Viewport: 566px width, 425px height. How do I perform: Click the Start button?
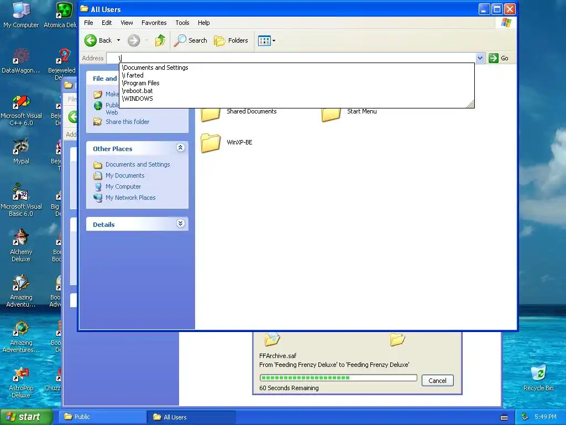point(27,417)
